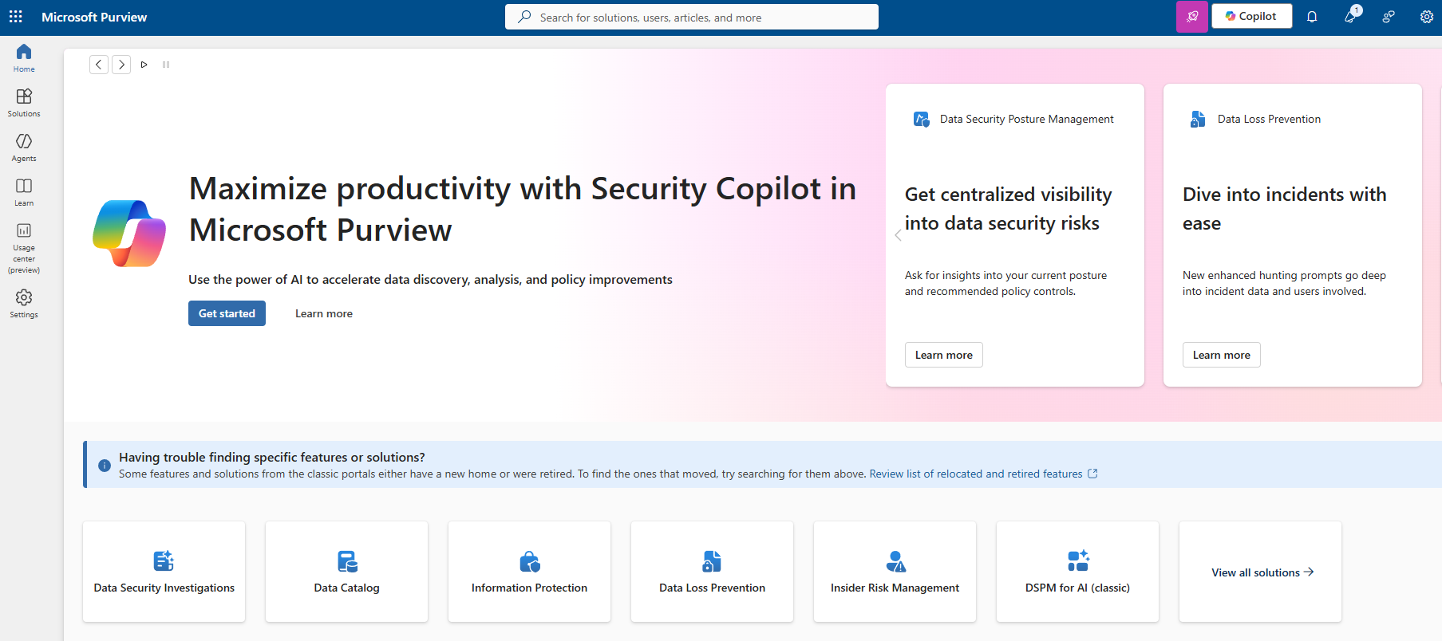Go to the previous carousel slide

coord(99,65)
